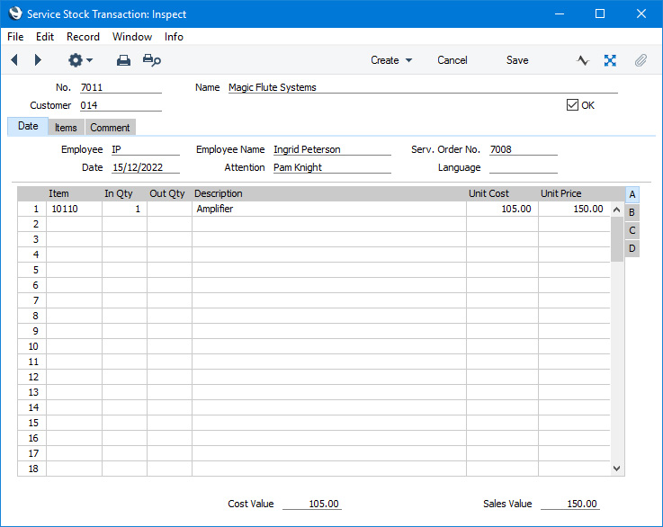This screenshot has width=663, height=527.
Task: Click Employee Name field Ingrid Peterson
Action: coord(332,149)
